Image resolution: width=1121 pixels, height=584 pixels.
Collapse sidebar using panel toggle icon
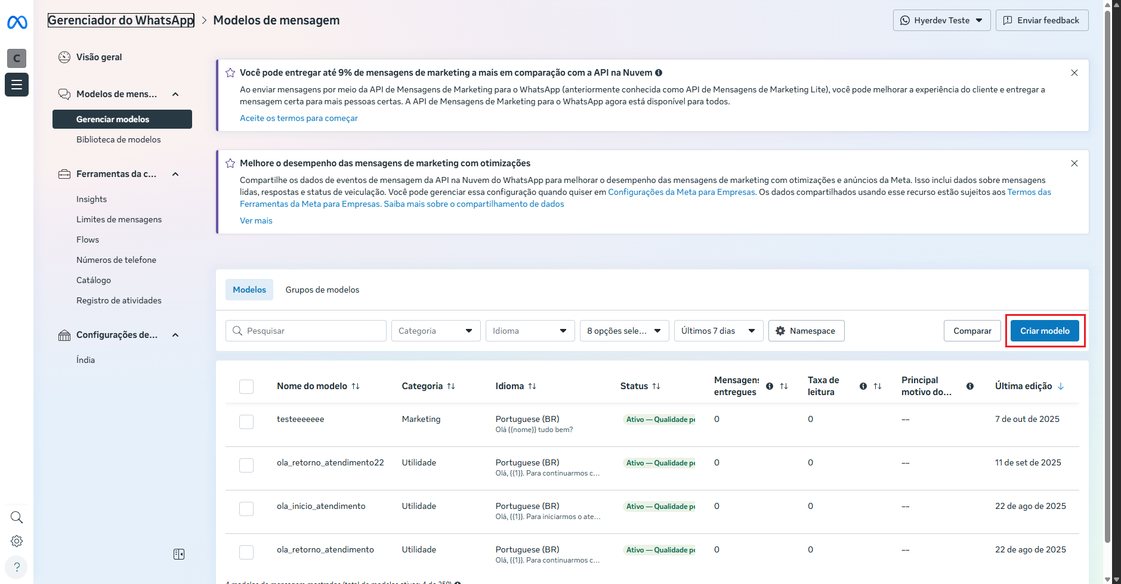click(x=179, y=554)
